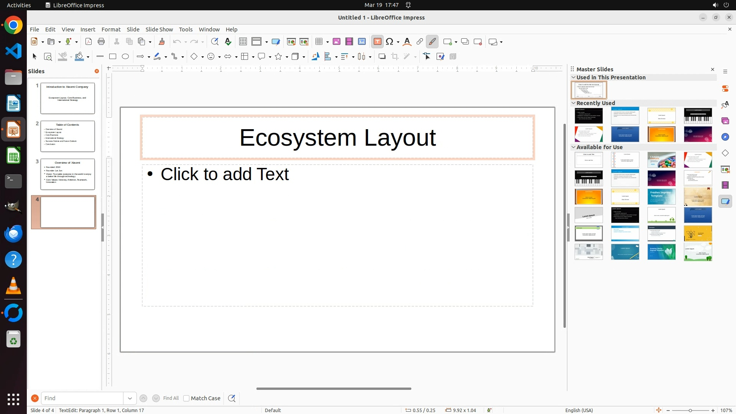736x414 pixels.
Task: Toggle the Shadow icon
Action: tap(382, 57)
